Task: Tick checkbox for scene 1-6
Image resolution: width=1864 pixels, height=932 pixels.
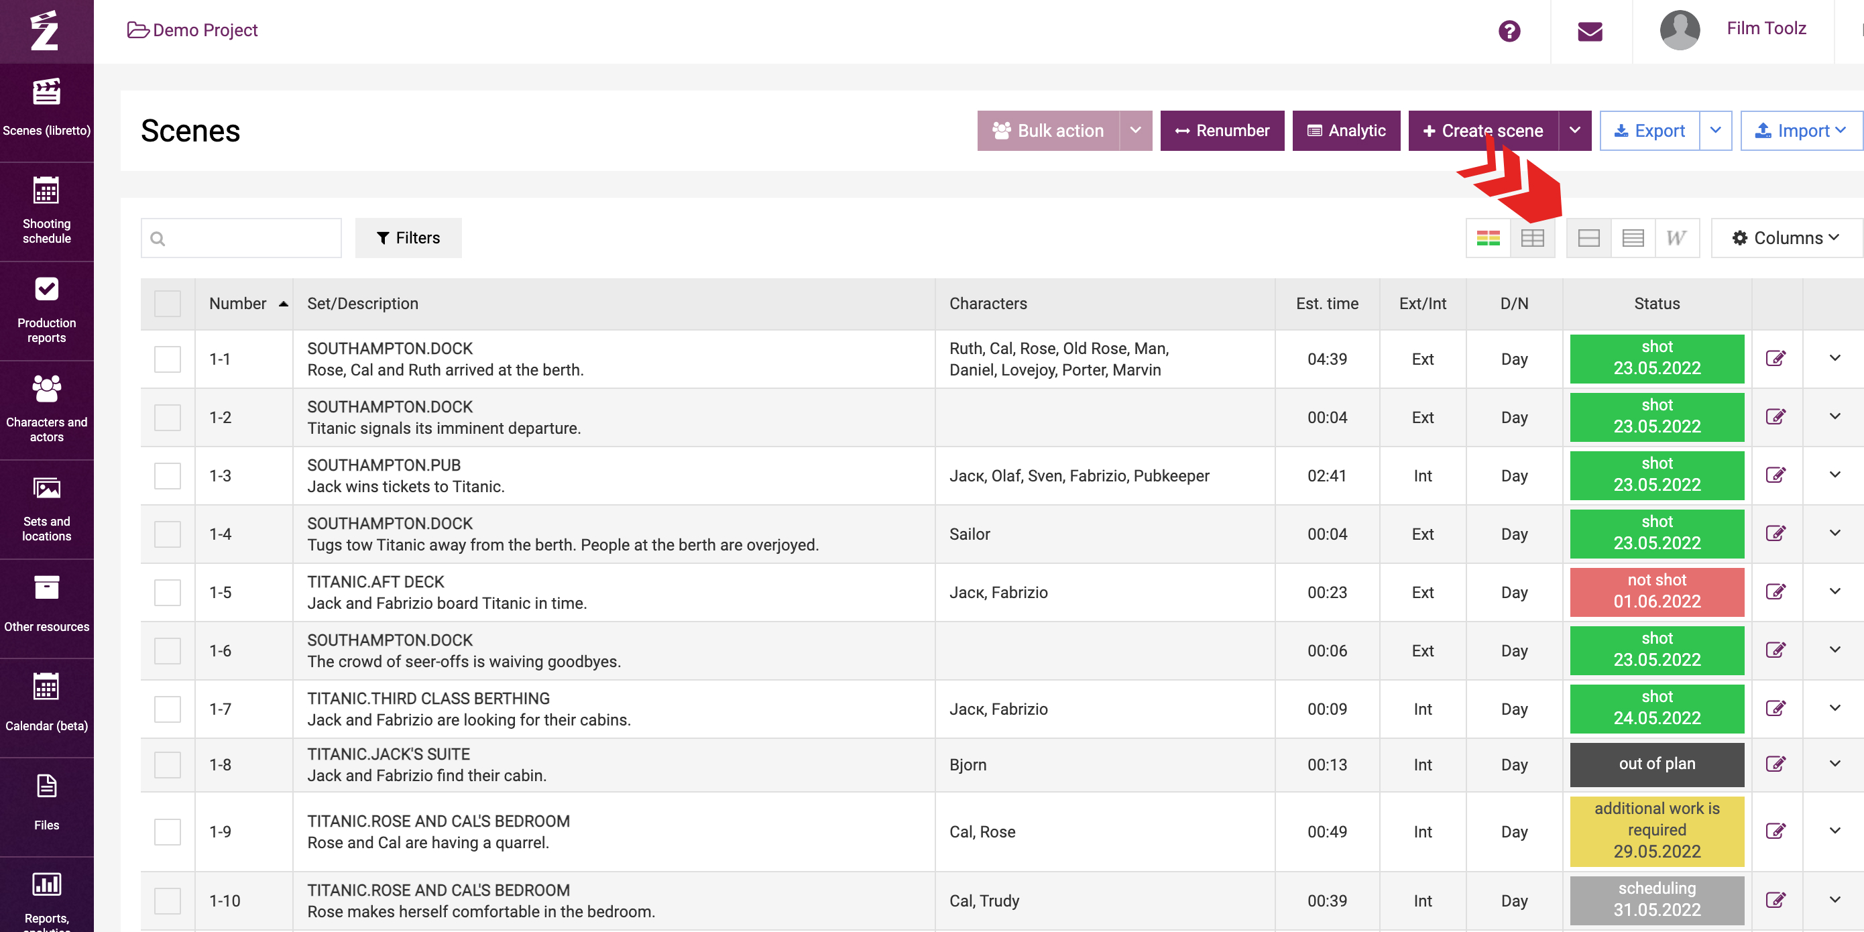Action: [x=167, y=650]
